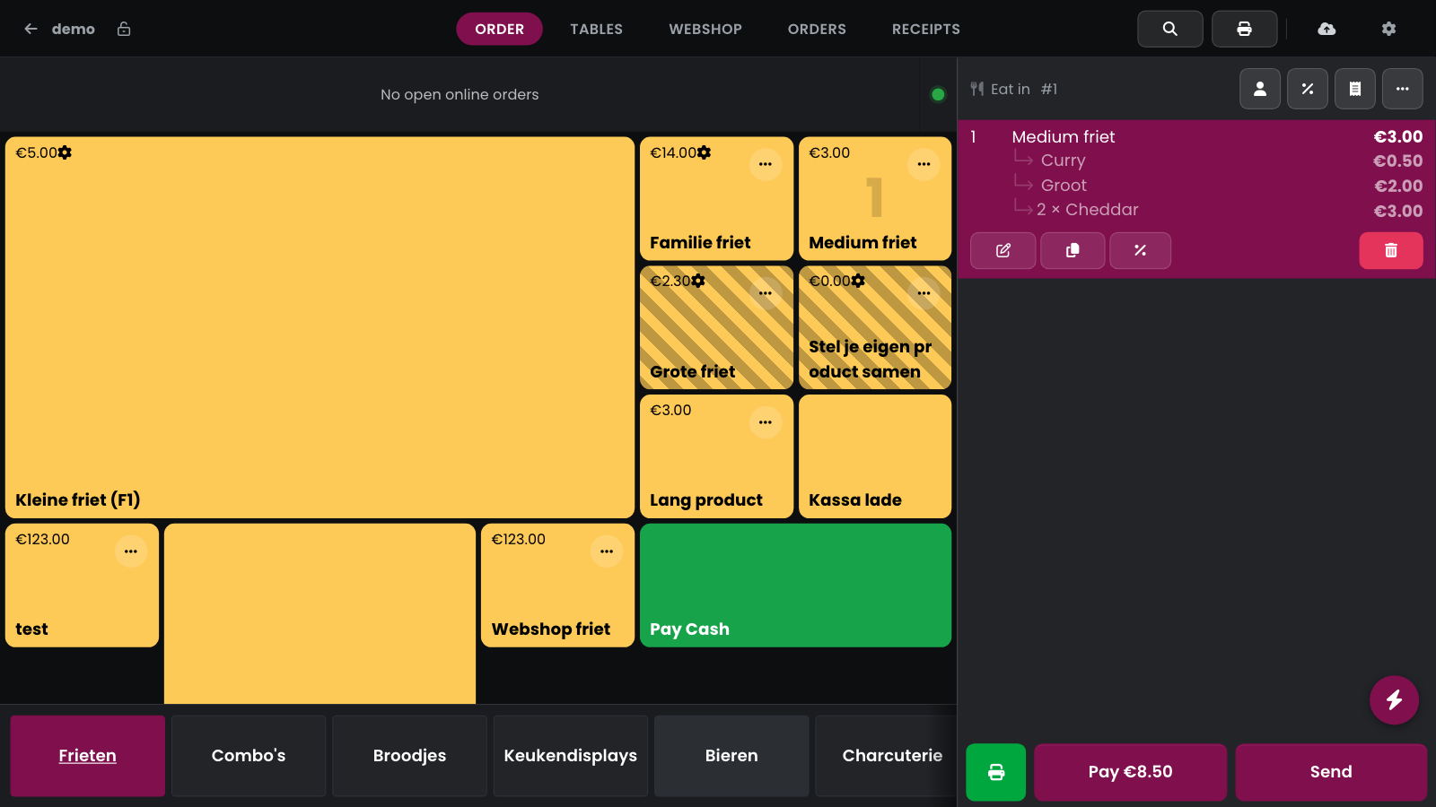Open the Keukendisplays category
1436x807 pixels.
coord(571,756)
